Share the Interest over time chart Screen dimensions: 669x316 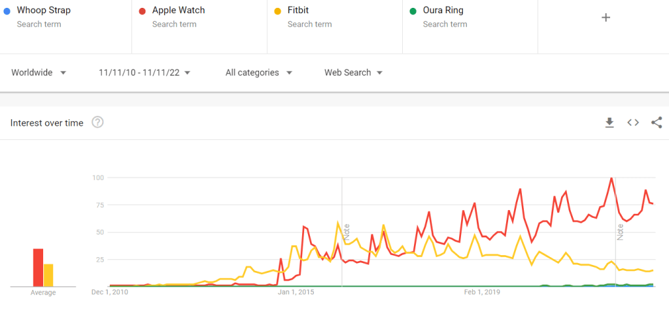[x=657, y=122]
